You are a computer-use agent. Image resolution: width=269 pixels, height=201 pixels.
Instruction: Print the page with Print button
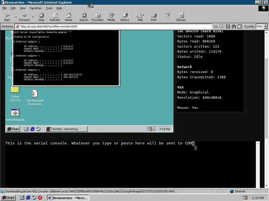(x=154, y=17)
